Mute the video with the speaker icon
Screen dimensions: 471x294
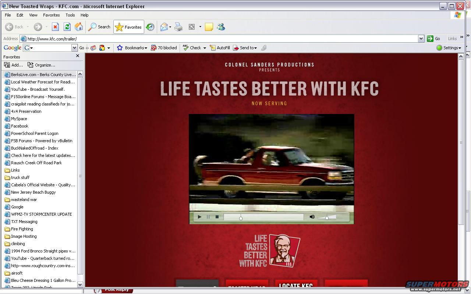(312, 217)
